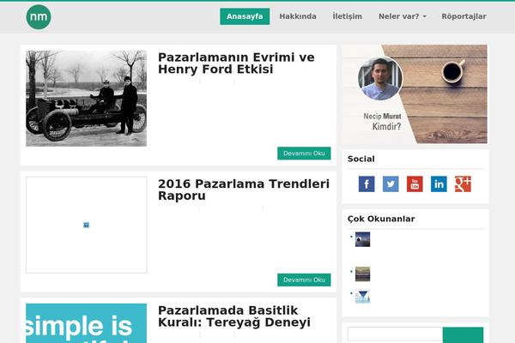Click the simple is article image
Screen dimensions: 515x343
point(86,323)
